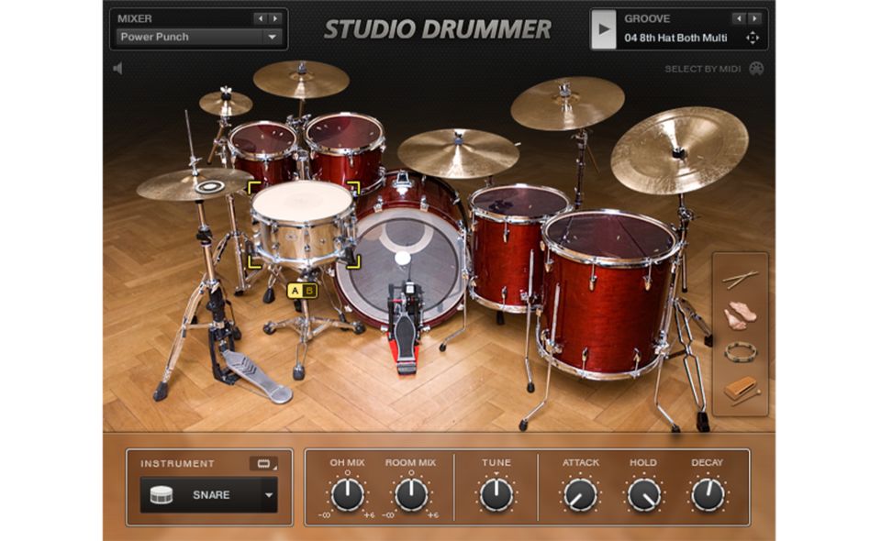Viewport: 881px width, 541px height.
Task: Switch snare to articulation A
Action: (x=296, y=292)
